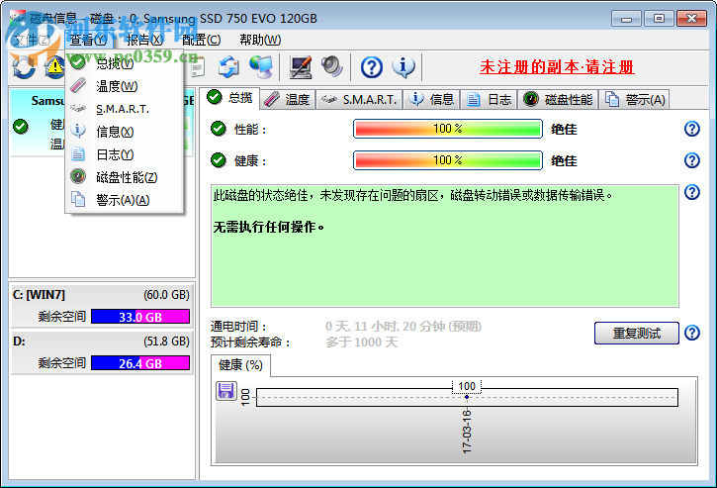
Task: Open the 文件(Z) menu
Action: [31, 40]
